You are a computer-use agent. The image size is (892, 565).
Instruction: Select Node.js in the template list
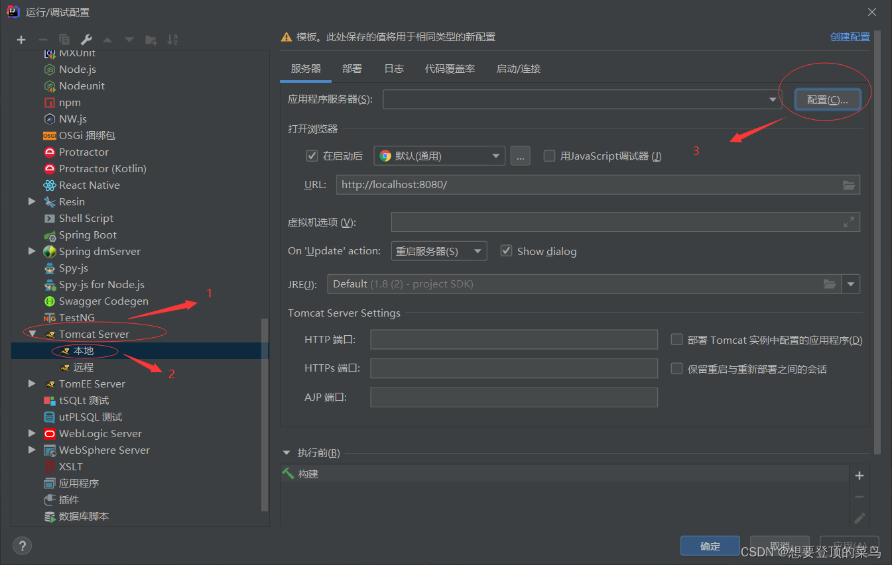tap(78, 69)
